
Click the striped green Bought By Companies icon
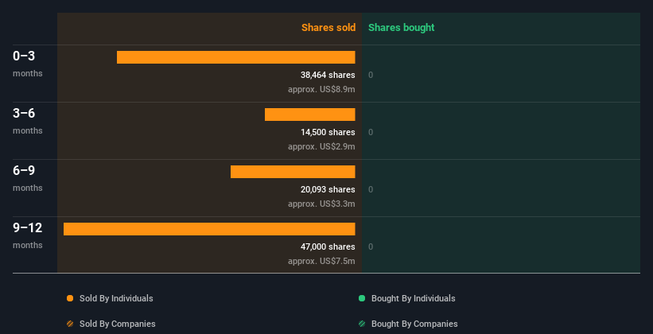coord(362,324)
